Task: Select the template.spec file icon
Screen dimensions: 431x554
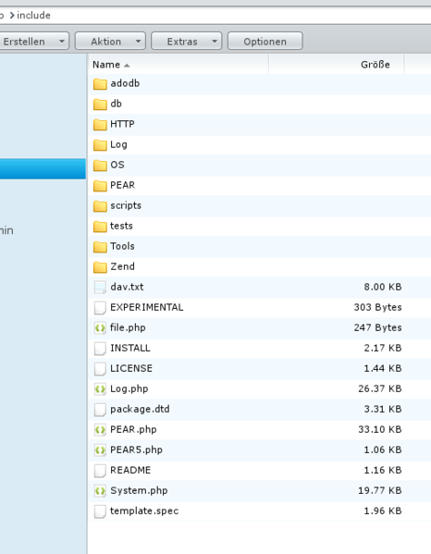Action: tap(100, 511)
